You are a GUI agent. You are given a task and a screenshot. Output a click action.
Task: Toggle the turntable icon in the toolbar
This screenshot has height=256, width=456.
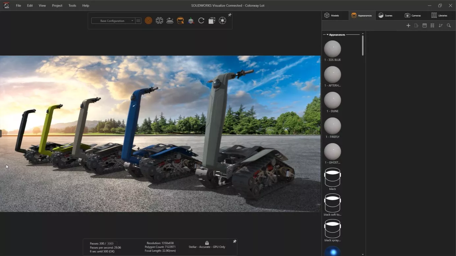(170, 21)
